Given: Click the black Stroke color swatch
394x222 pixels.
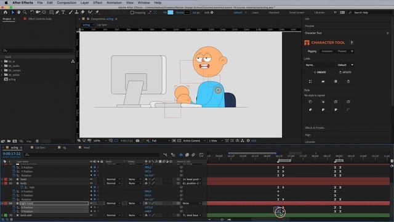Looking at the screenshot, I should point(187,12).
